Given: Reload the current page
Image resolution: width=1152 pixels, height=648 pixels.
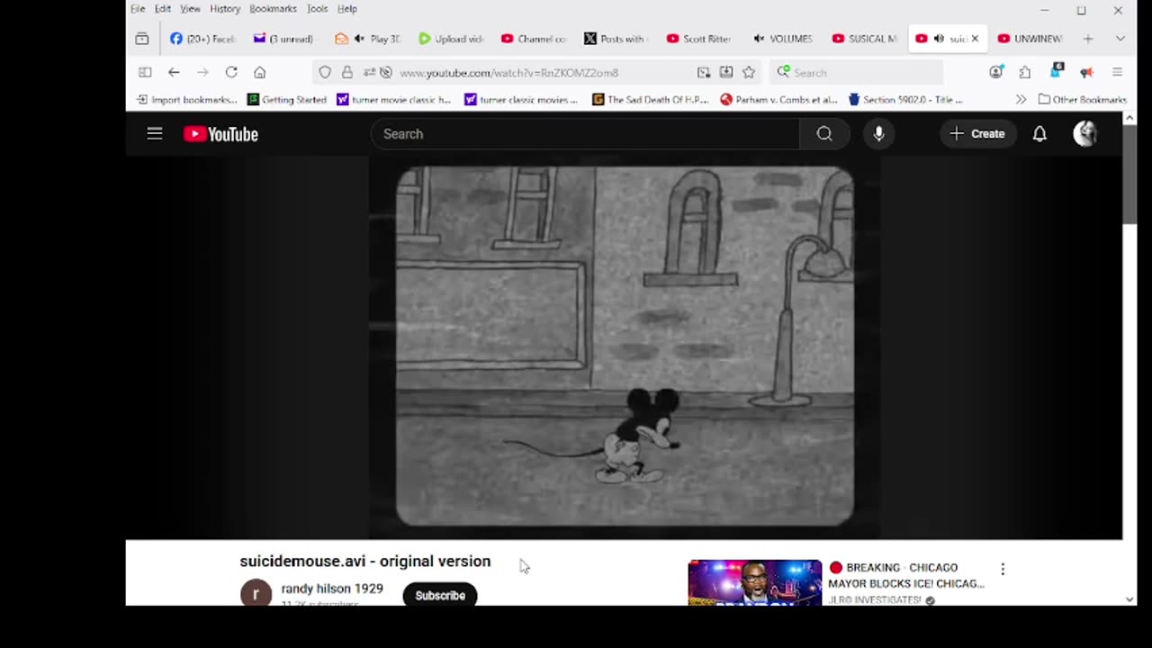Looking at the screenshot, I should (x=231, y=72).
